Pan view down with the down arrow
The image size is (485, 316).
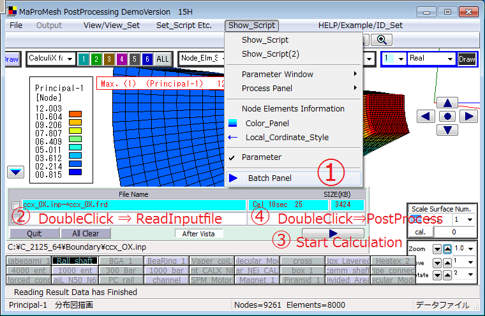coord(447,130)
